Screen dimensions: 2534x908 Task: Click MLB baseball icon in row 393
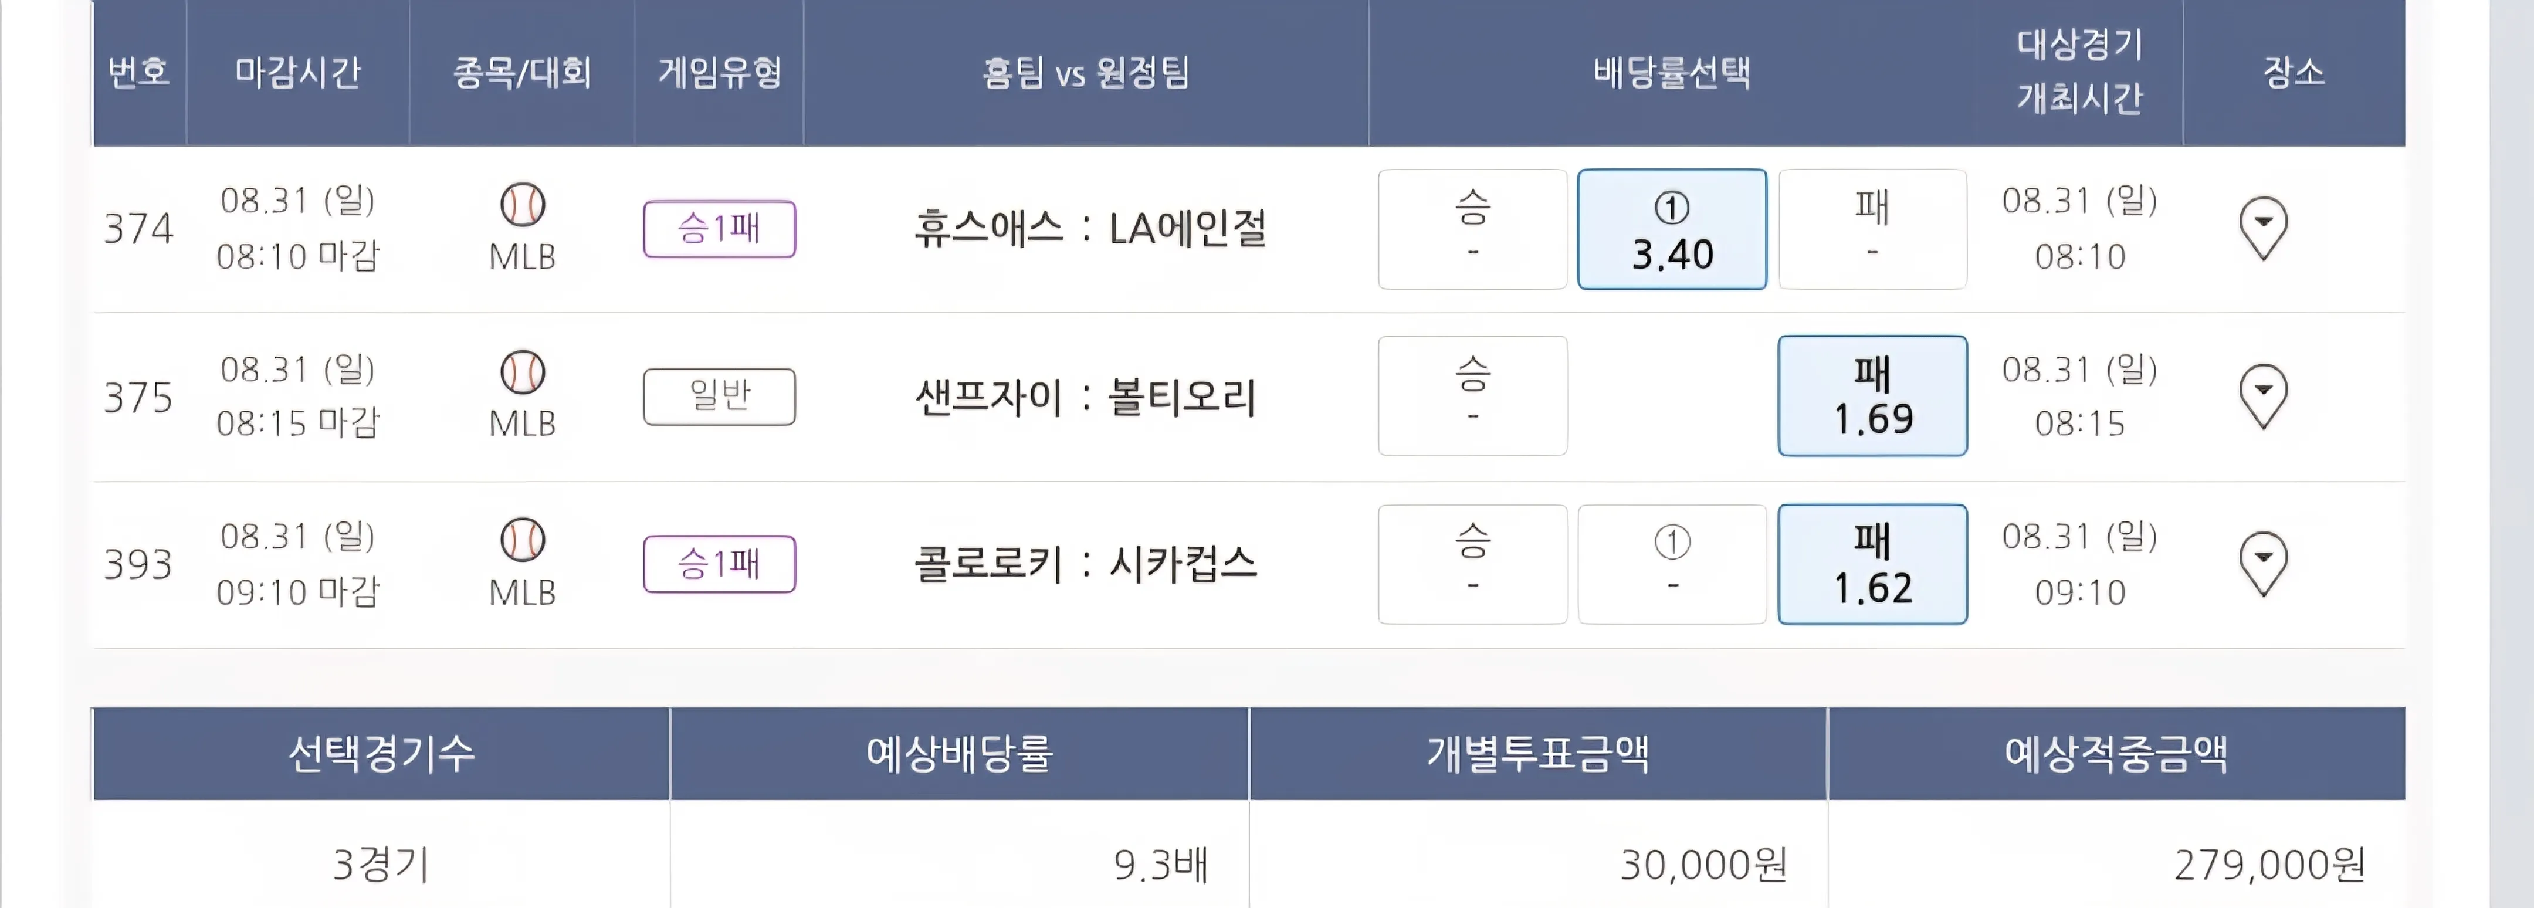522,540
